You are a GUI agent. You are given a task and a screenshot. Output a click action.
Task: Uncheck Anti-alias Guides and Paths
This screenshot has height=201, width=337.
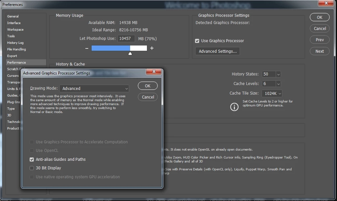[32, 159]
